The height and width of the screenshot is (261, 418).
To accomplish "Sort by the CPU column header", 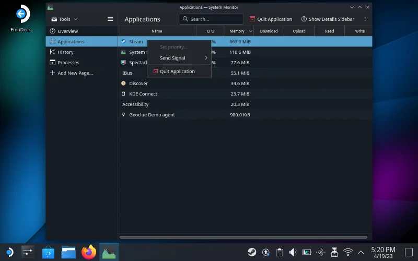I will (x=211, y=31).
